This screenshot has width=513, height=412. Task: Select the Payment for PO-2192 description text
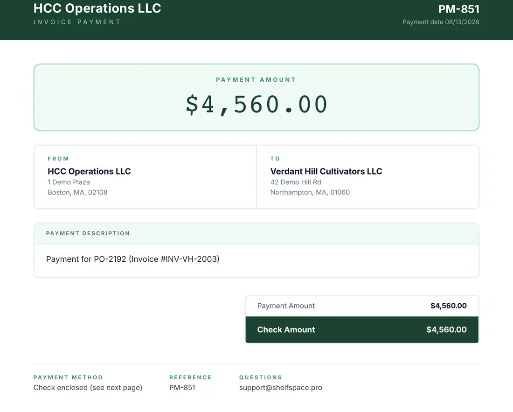coord(132,259)
